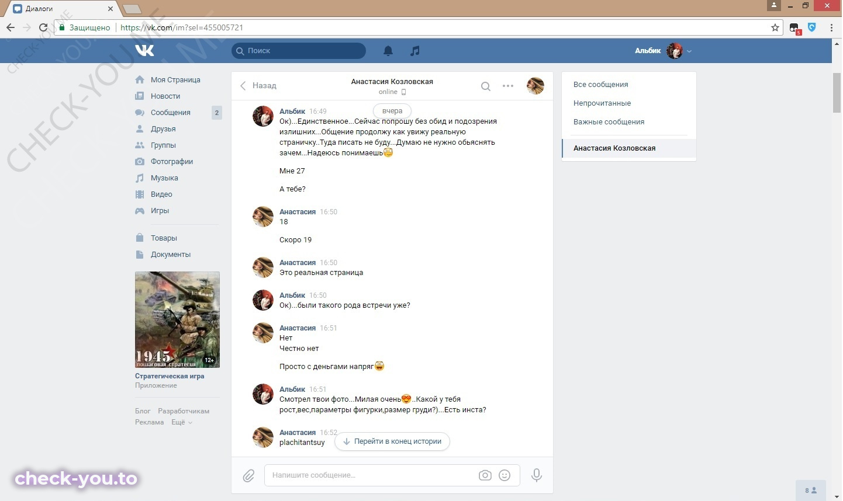Open Музыка in sidebar
This screenshot has width=843, height=501.
click(164, 178)
